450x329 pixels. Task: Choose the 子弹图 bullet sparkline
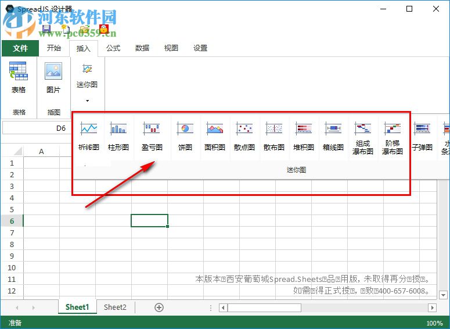(x=422, y=137)
